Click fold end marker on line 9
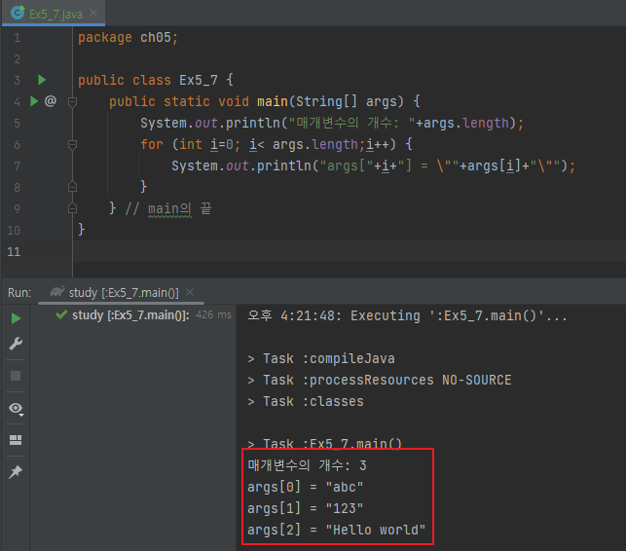The width and height of the screenshot is (626, 551). pyautogui.click(x=72, y=208)
